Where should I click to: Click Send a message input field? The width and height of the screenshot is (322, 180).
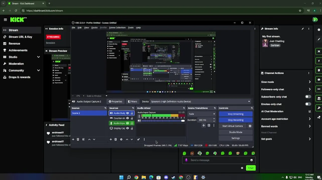[219, 160]
